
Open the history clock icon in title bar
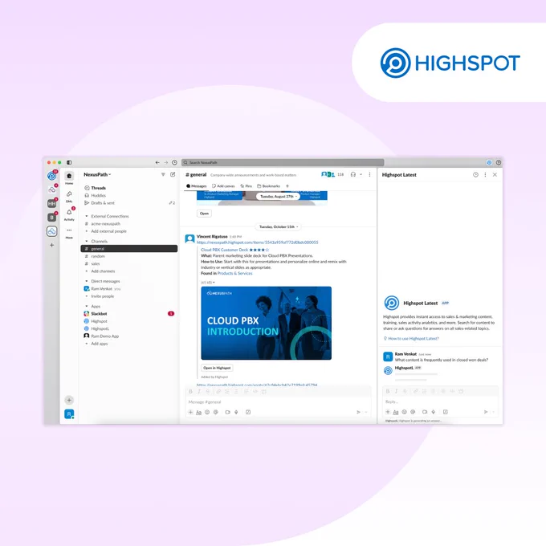click(174, 163)
